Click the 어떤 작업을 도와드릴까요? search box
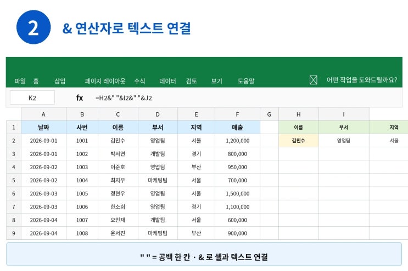 click(362, 80)
